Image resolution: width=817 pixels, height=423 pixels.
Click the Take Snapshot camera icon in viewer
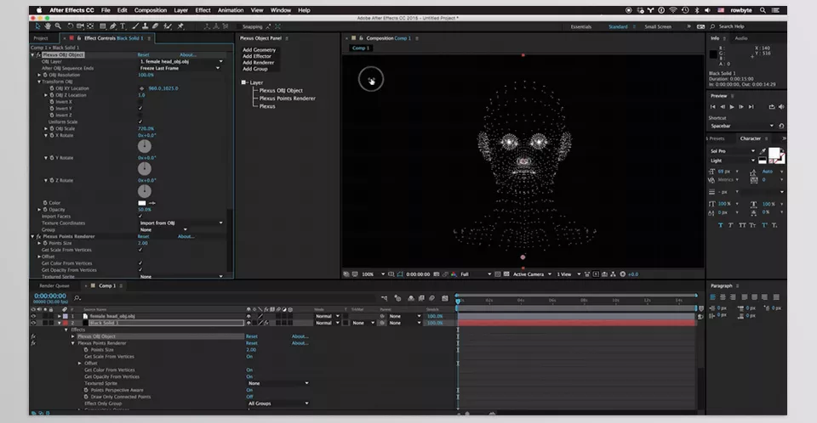[x=436, y=274]
